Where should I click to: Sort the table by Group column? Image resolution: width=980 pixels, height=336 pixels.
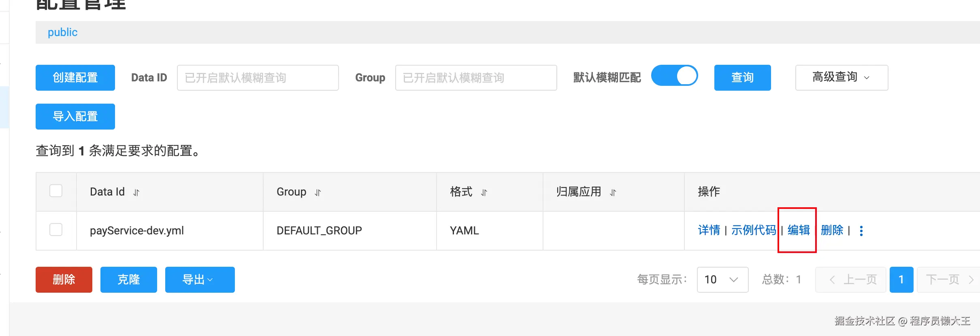click(318, 193)
